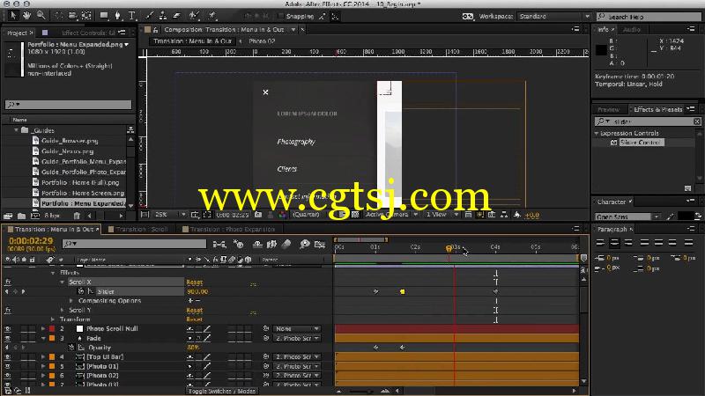The height and width of the screenshot is (396, 705).
Task: Click the Frame Blending timeline switch icon
Action: point(271,245)
